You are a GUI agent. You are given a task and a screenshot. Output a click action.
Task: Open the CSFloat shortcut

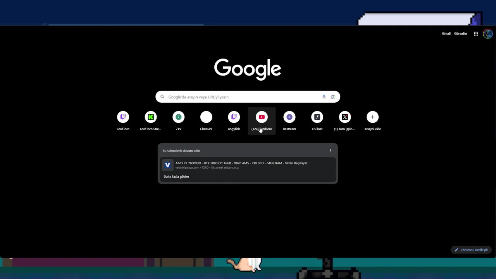pyautogui.click(x=317, y=121)
